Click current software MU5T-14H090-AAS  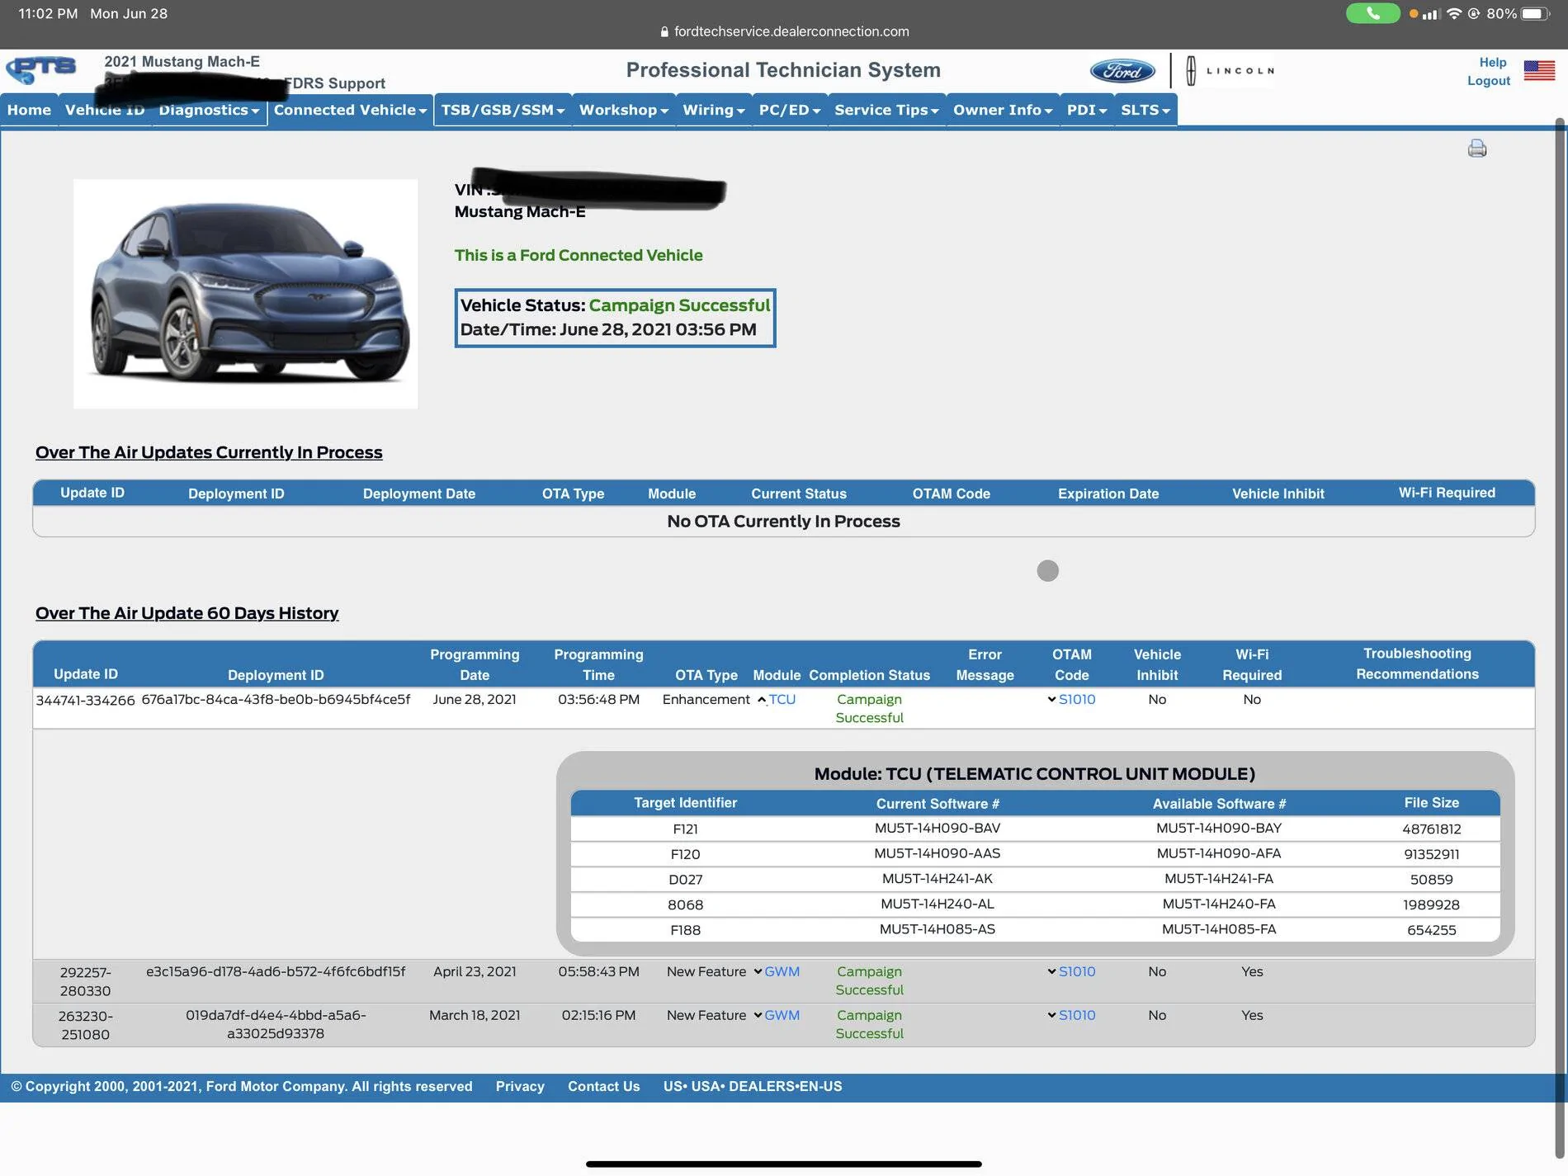tap(937, 853)
